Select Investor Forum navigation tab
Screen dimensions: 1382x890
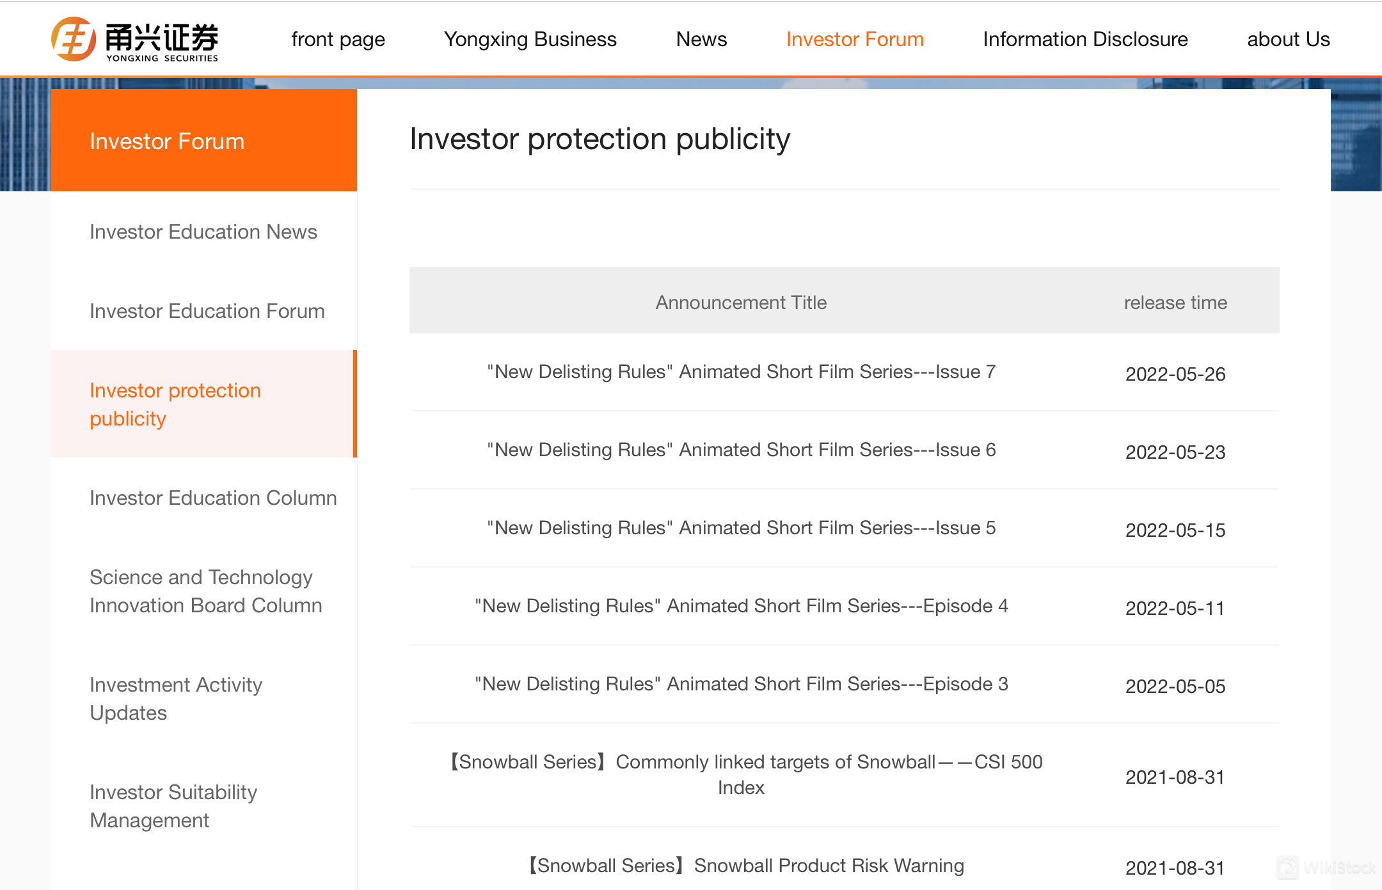pyautogui.click(x=854, y=39)
